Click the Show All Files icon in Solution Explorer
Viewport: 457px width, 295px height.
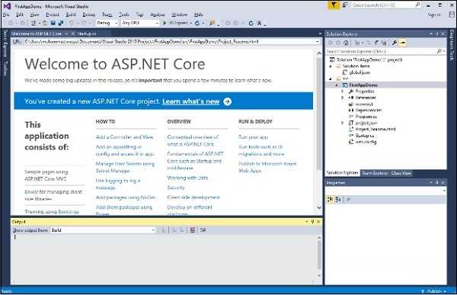pos(384,43)
